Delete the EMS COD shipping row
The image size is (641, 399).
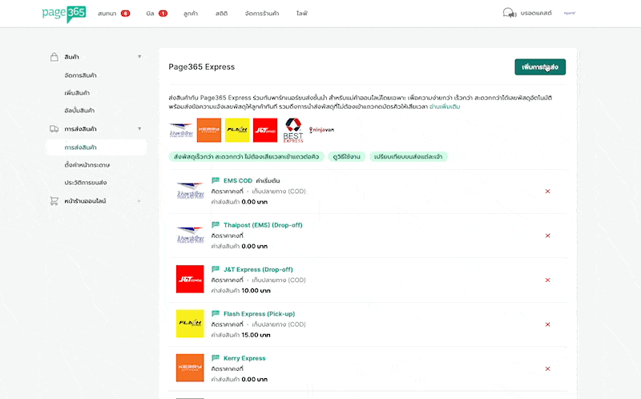click(x=548, y=191)
